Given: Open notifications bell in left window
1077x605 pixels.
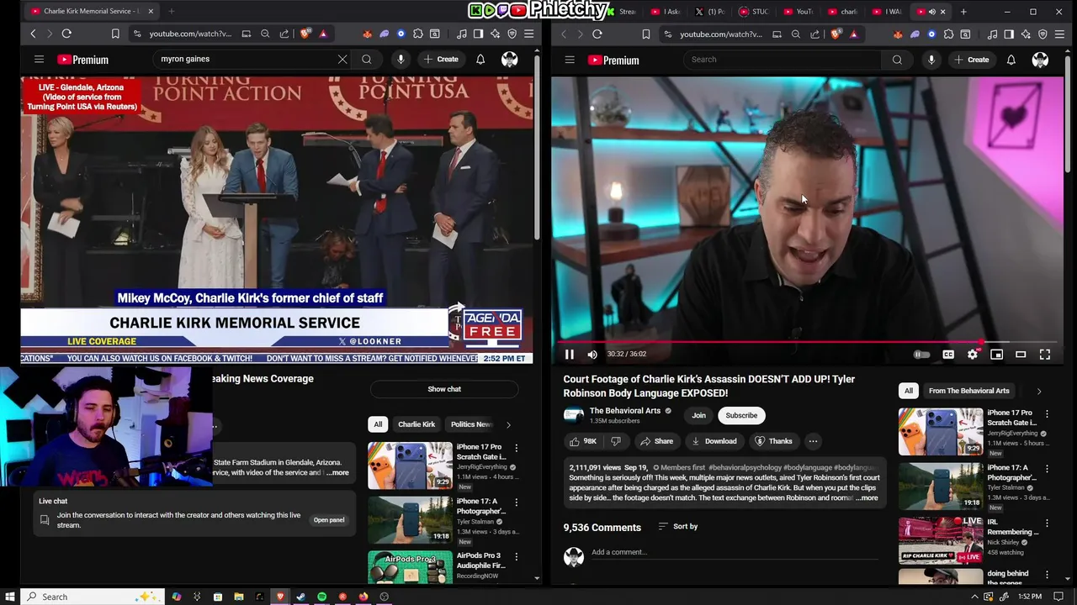Looking at the screenshot, I should pos(480,60).
